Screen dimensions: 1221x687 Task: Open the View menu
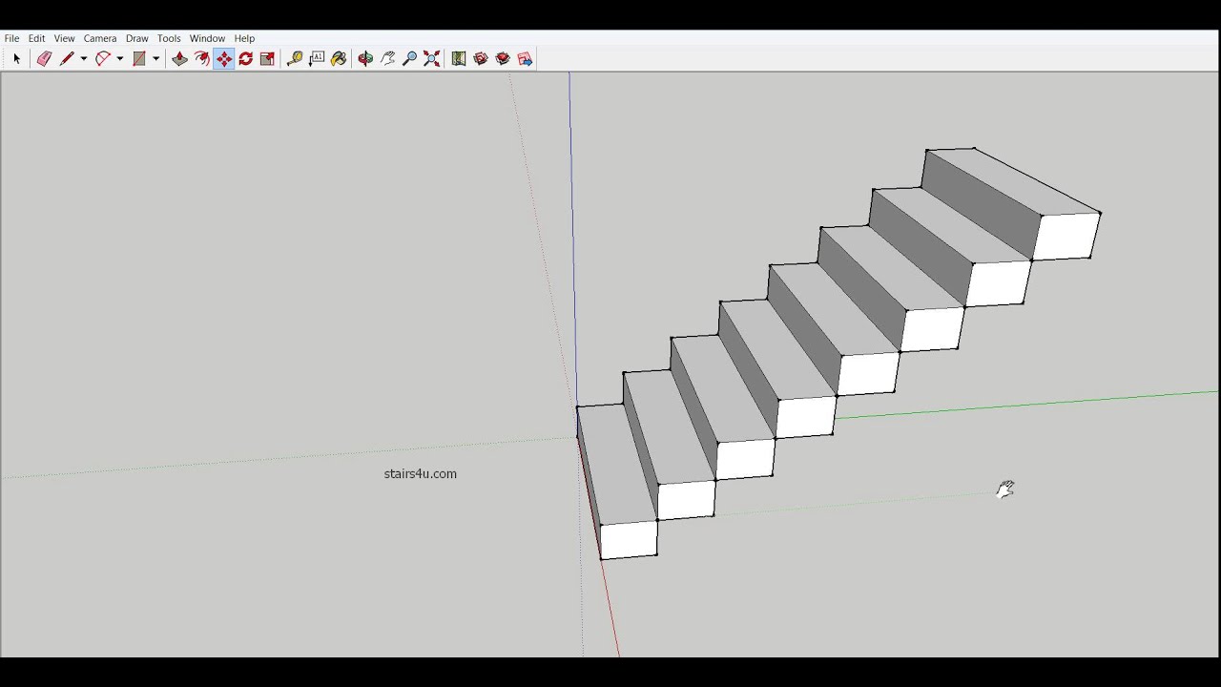tap(64, 38)
